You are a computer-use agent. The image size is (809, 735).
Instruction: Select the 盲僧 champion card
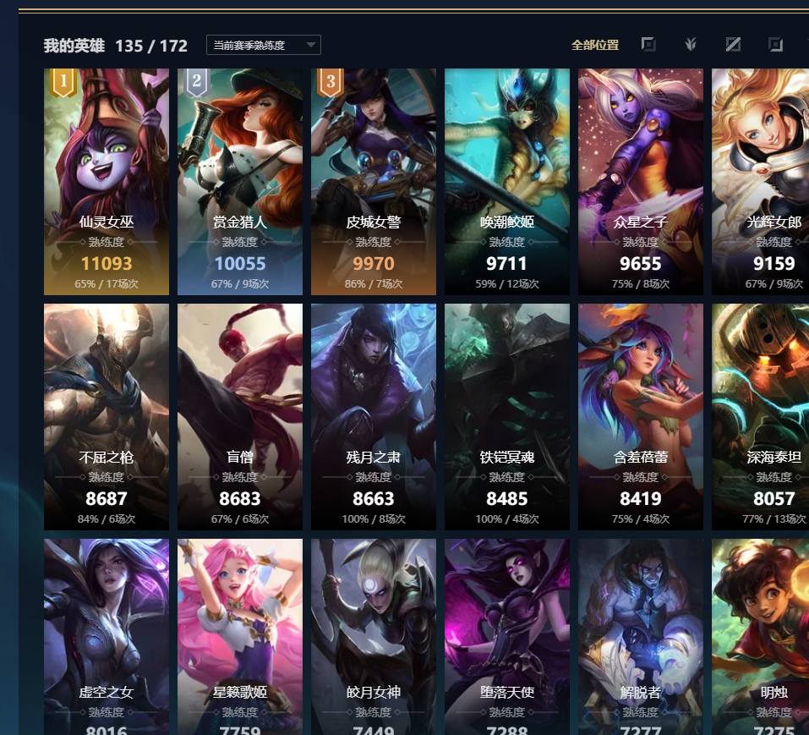[240, 416]
